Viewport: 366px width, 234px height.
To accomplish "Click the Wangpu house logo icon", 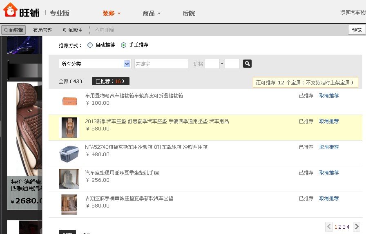I will click(x=9, y=10).
